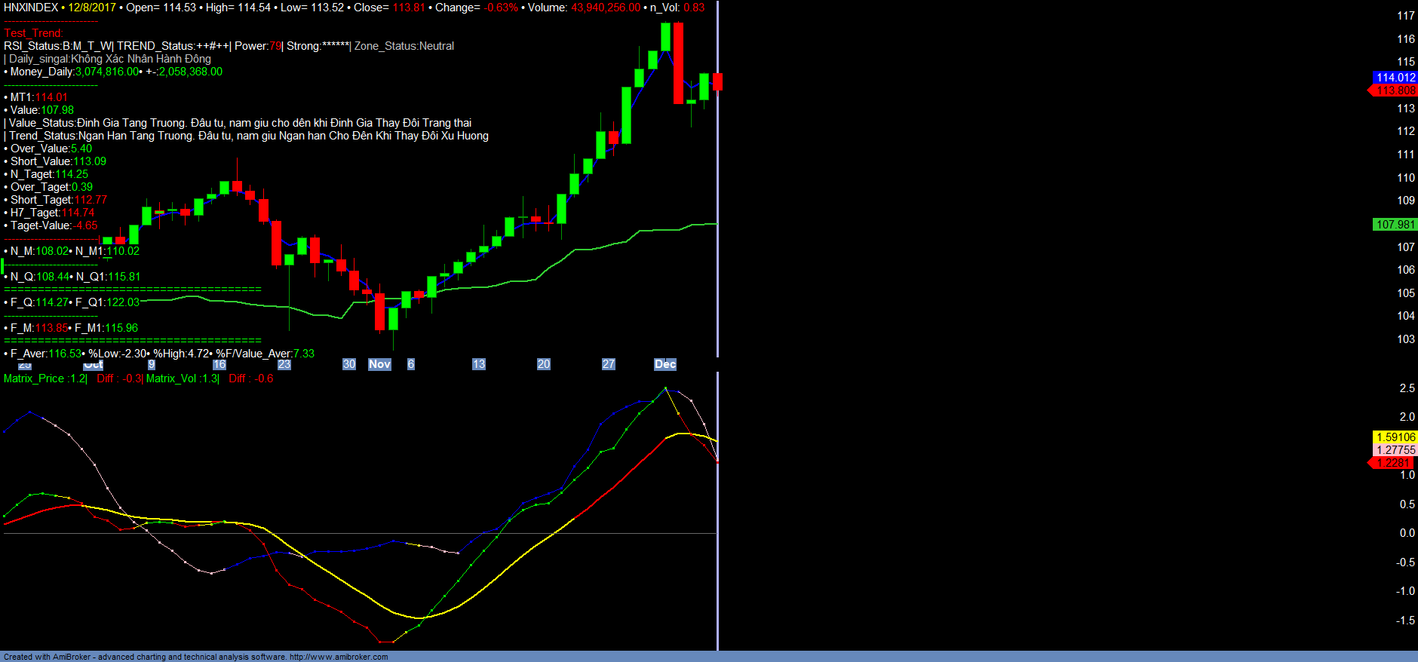Click the tall red candle at the peak
This screenshot has width=1418, height=662.
678,63
